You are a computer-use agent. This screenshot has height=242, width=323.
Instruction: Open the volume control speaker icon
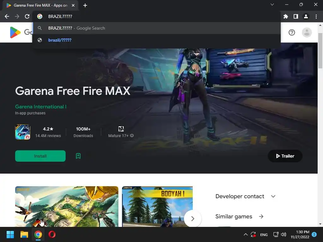pos(284,234)
